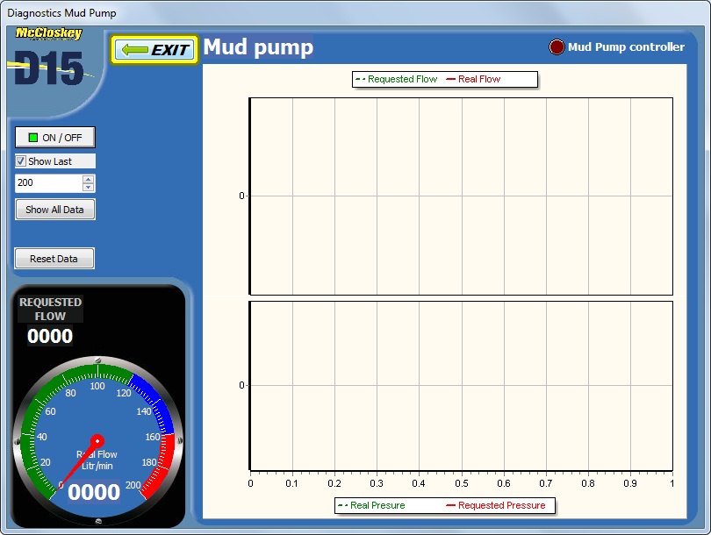Toggle the ON / OFF button

tap(54, 138)
